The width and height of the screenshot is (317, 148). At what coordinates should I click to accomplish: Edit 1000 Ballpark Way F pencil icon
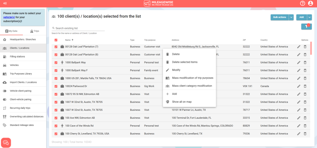(299, 70)
